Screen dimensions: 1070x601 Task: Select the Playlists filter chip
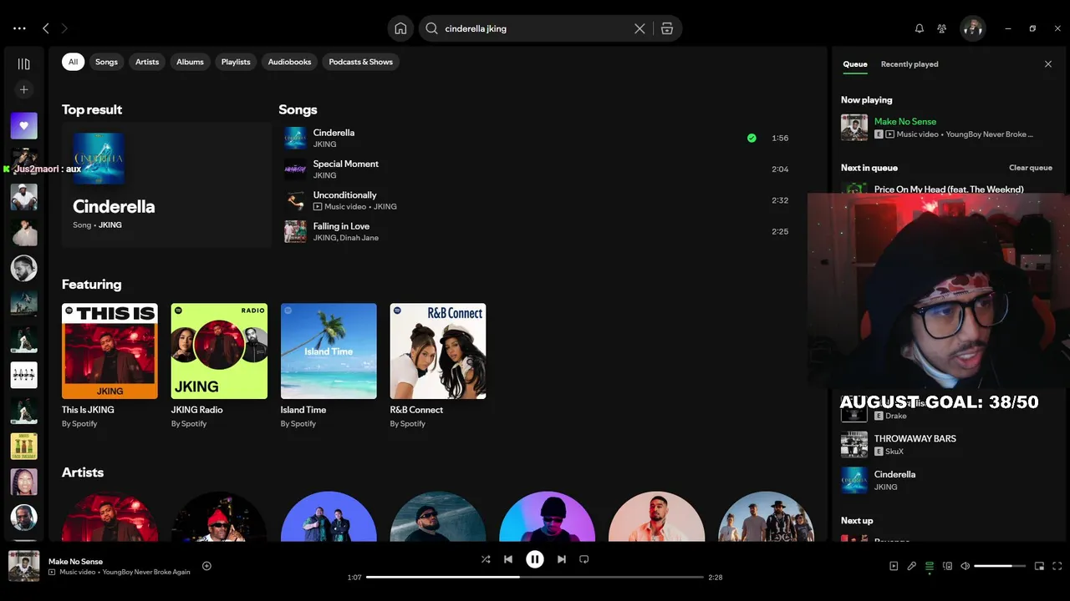pyautogui.click(x=236, y=62)
